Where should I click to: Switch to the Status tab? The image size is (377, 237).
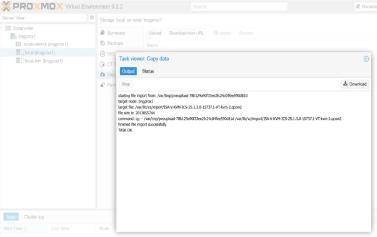click(148, 71)
